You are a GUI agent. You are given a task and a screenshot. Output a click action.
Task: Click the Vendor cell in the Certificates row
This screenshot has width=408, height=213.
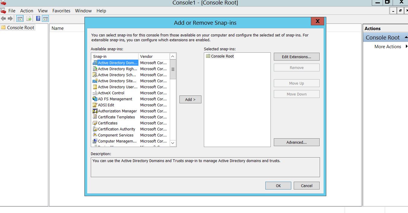pyautogui.click(x=153, y=123)
